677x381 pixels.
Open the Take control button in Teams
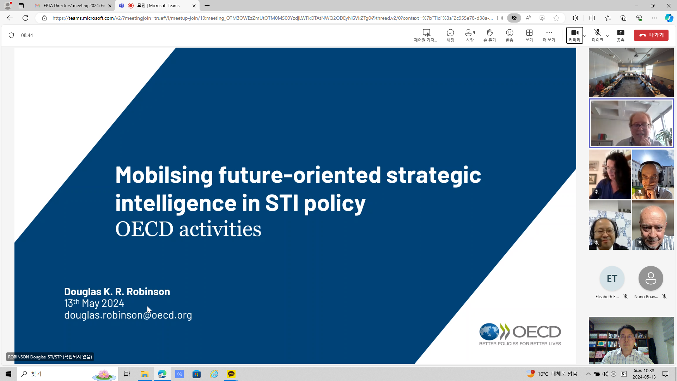pyautogui.click(x=426, y=35)
